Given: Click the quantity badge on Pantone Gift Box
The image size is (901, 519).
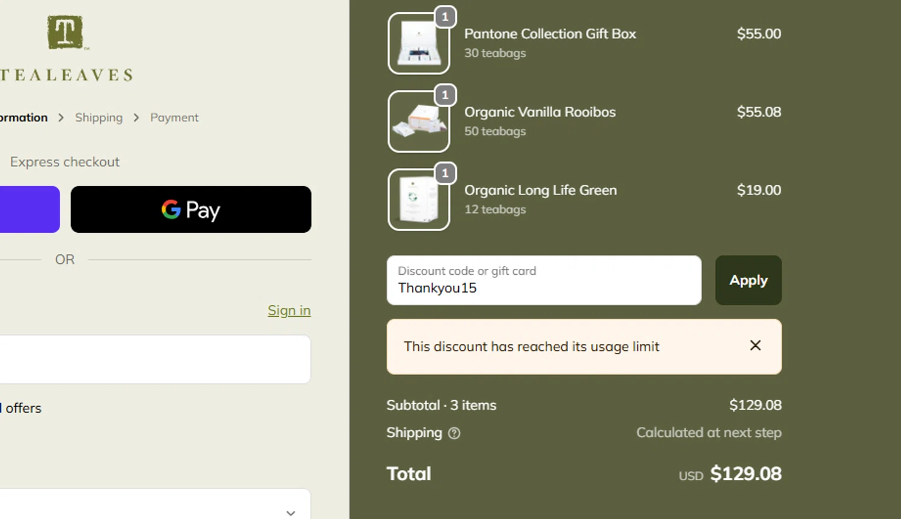Looking at the screenshot, I should [445, 17].
